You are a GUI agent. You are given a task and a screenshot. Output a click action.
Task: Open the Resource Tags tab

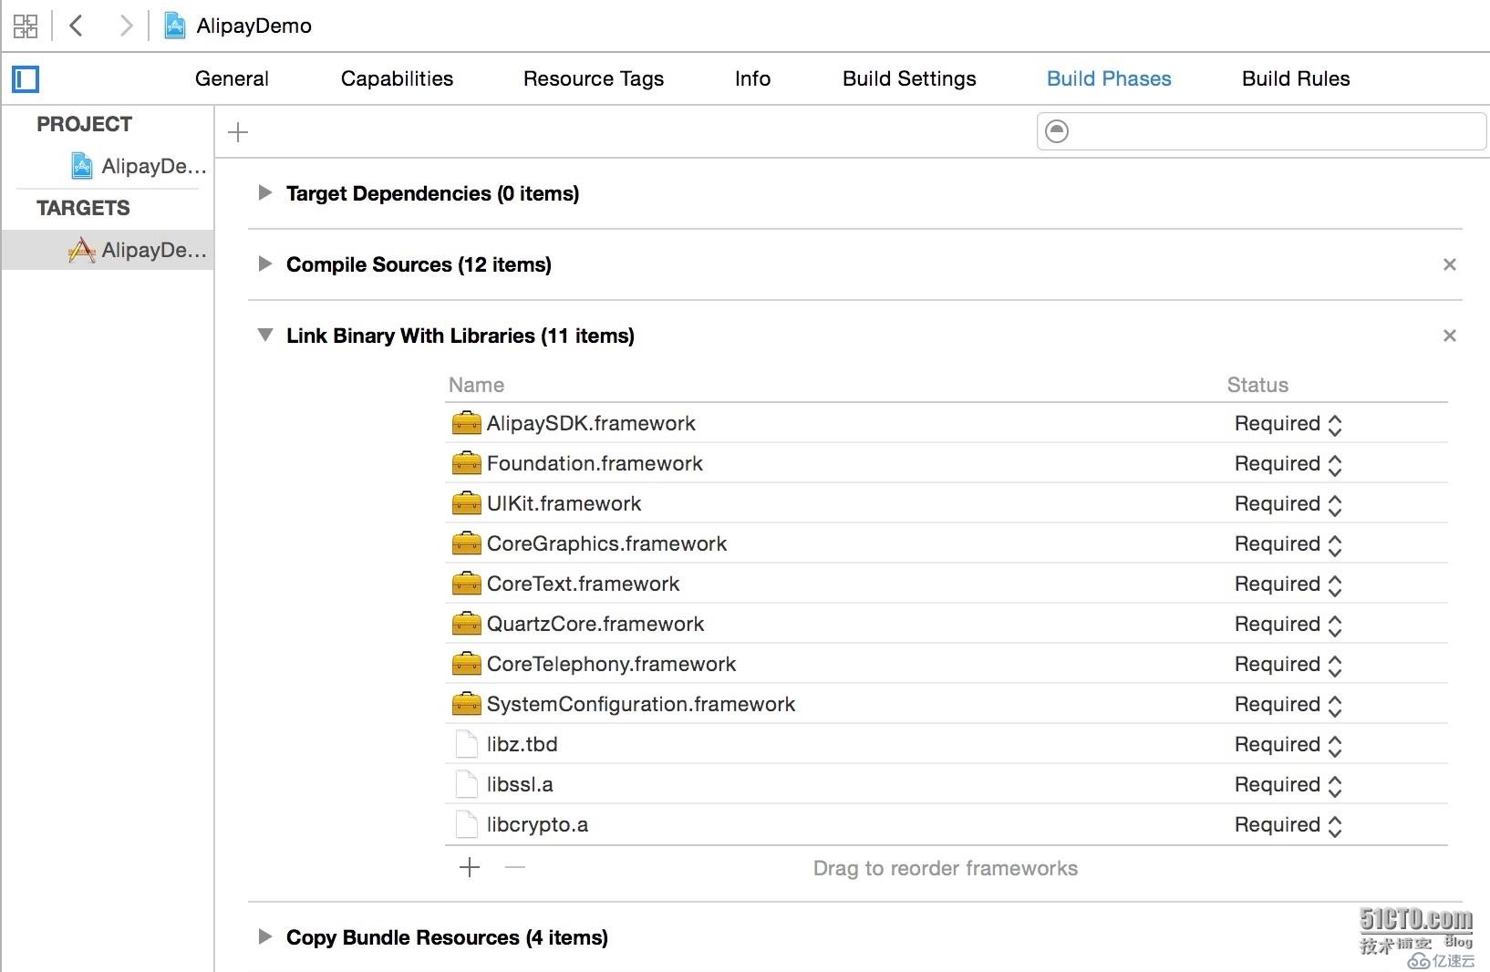click(x=594, y=78)
